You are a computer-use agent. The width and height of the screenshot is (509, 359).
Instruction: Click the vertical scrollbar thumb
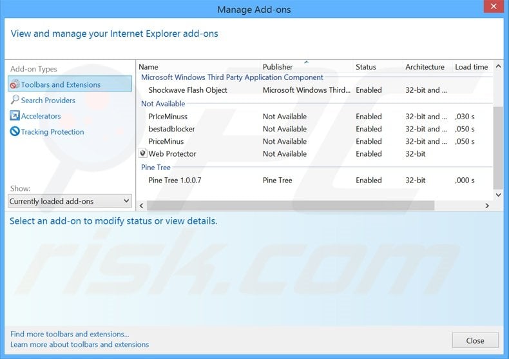click(498, 148)
